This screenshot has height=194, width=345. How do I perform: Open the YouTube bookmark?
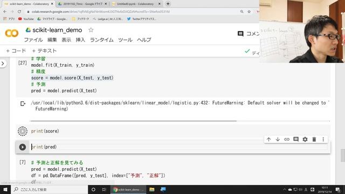click(26, 19)
